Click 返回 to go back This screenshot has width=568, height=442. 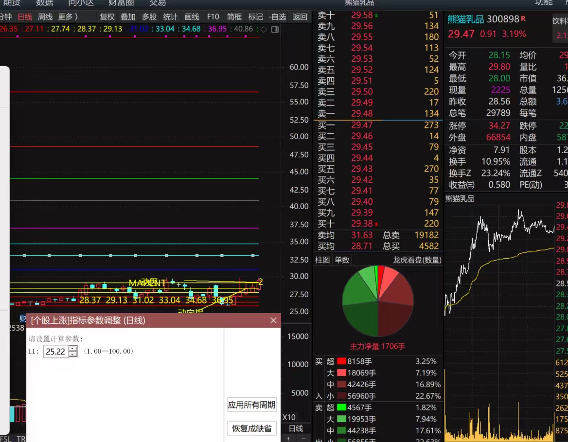[300, 17]
